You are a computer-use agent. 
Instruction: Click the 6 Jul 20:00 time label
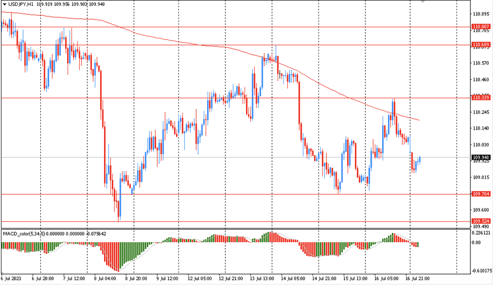(x=43, y=279)
